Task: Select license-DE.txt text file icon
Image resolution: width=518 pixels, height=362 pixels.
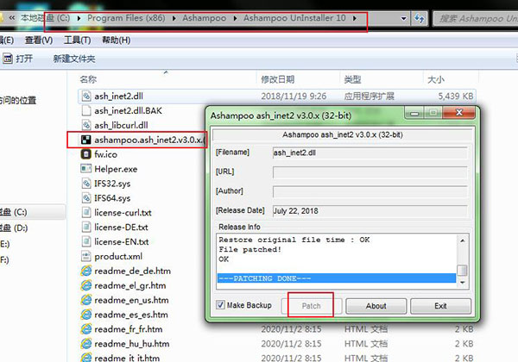Action: (85, 227)
